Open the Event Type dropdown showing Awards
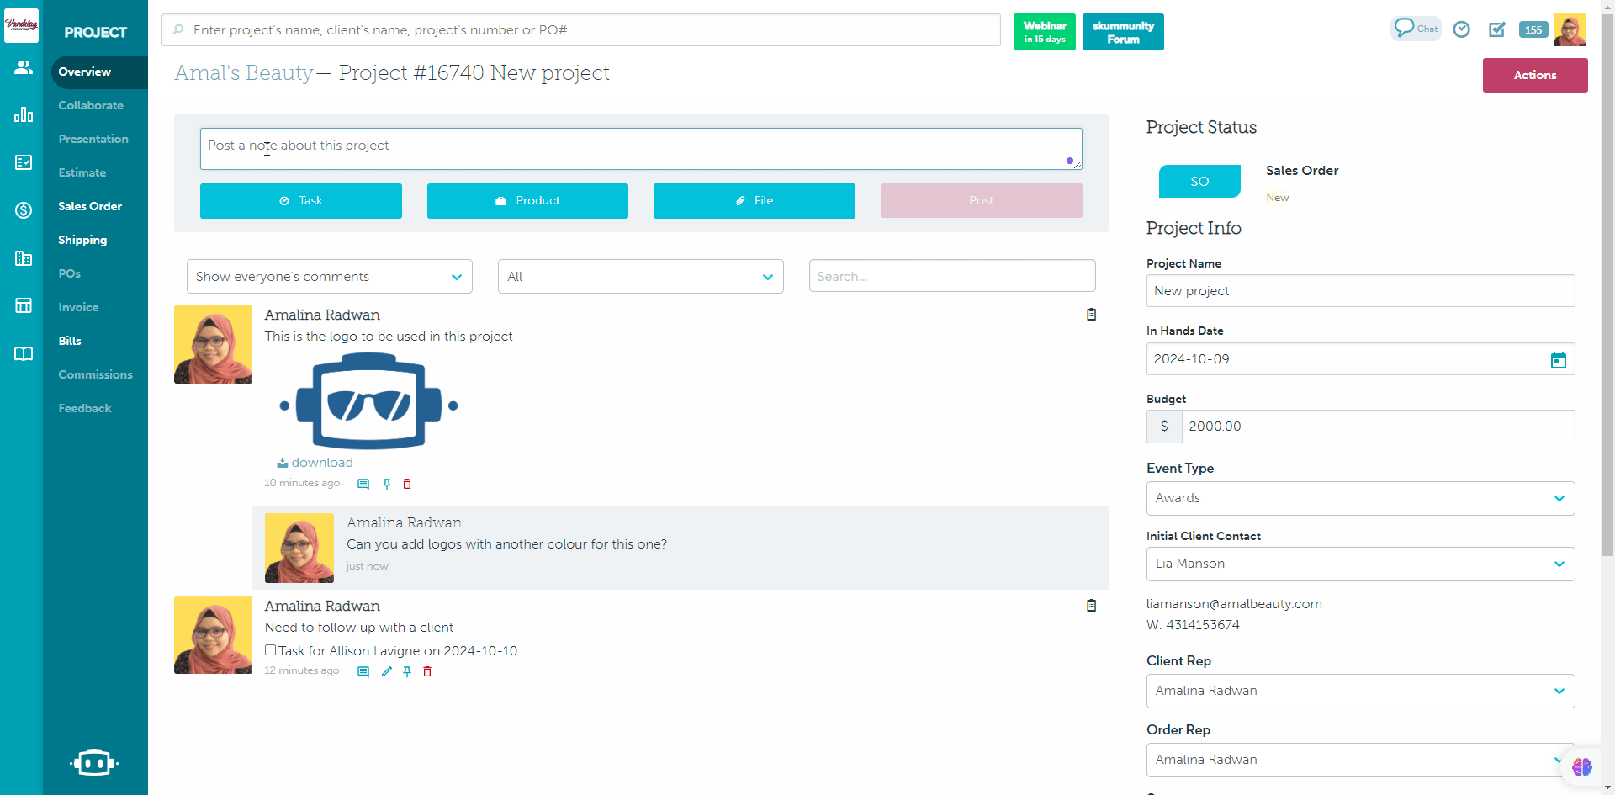The width and height of the screenshot is (1615, 795). [x=1360, y=498]
